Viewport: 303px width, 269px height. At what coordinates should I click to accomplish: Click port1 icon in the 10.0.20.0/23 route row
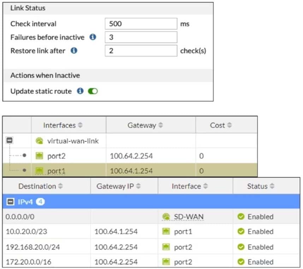(166, 231)
